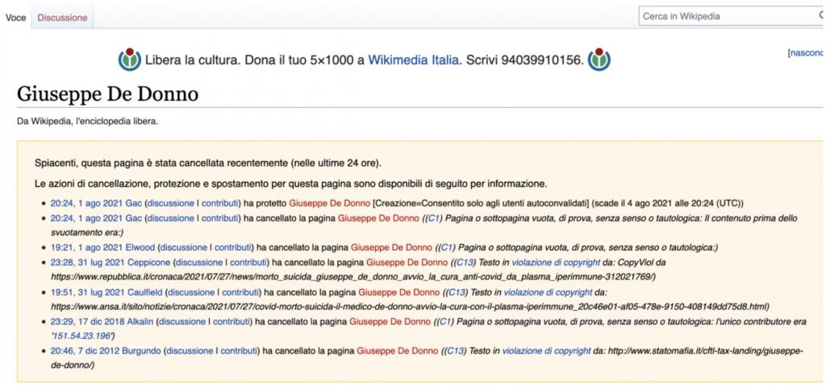Viewport: 826px width, 385px height.
Task: Open violazione di copyright link in Burgundo entry
Action: [x=546, y=351]
